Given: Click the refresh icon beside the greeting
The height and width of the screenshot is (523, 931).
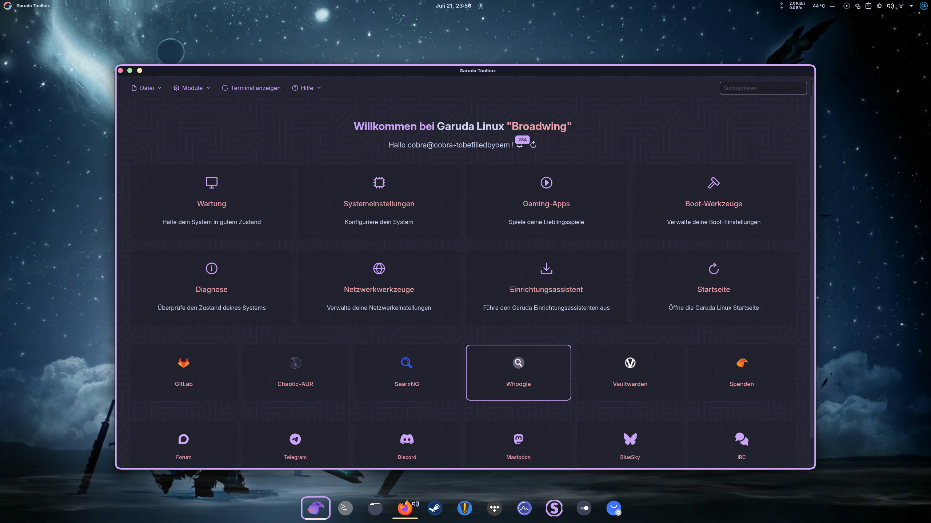Looking at the screenshot, I should (x=533, y=145).
